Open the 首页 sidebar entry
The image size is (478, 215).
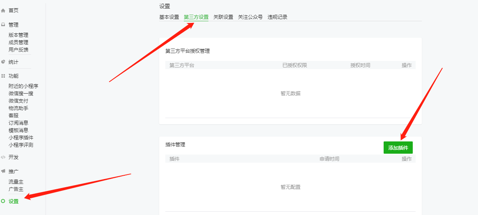click(x=14, y=11)
